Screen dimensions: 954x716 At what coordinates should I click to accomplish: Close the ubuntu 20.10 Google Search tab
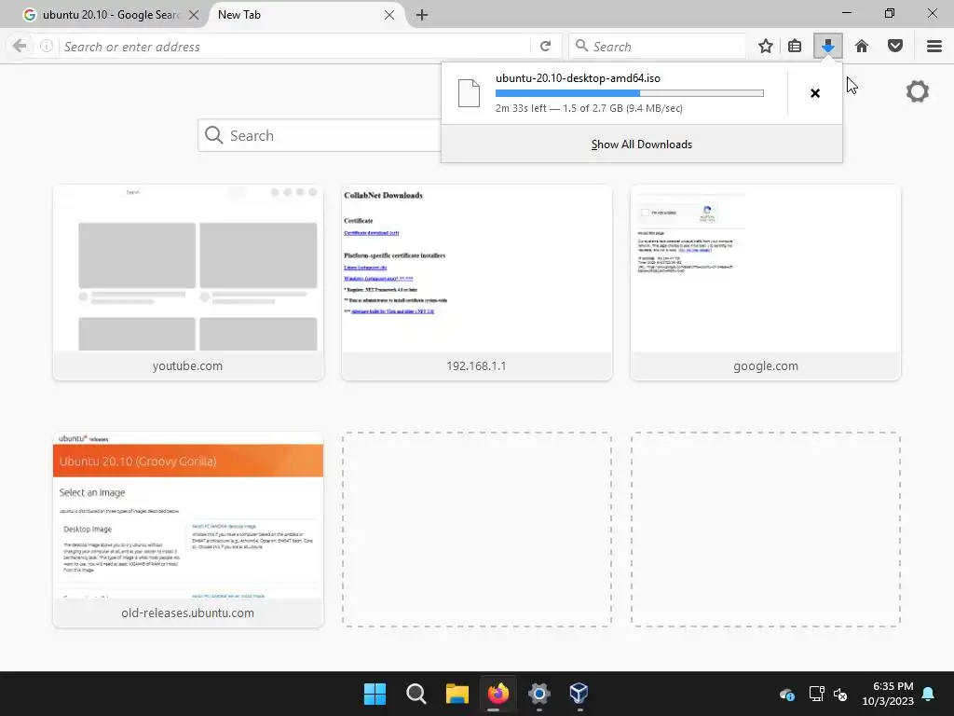click(194, 15)
